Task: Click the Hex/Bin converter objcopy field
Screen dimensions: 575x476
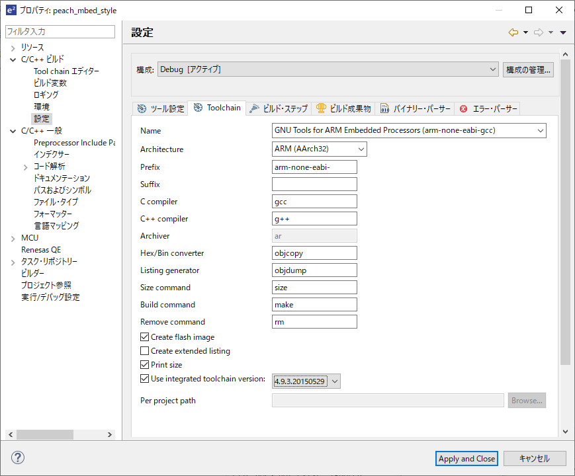Action: tap(314, 253)
